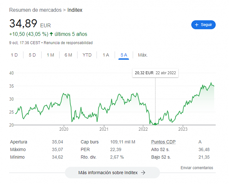Click the plus icon in Seguir button

click(x=197, y=25)
